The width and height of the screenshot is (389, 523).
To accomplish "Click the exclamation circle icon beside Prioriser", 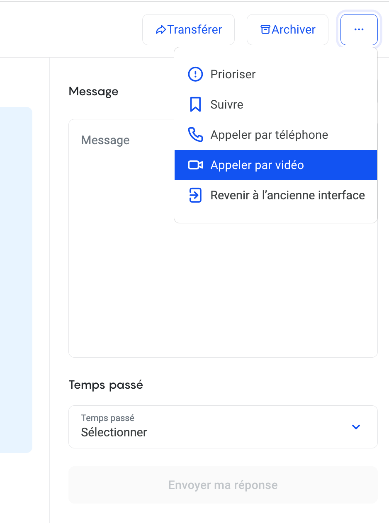I will [195, 75].
